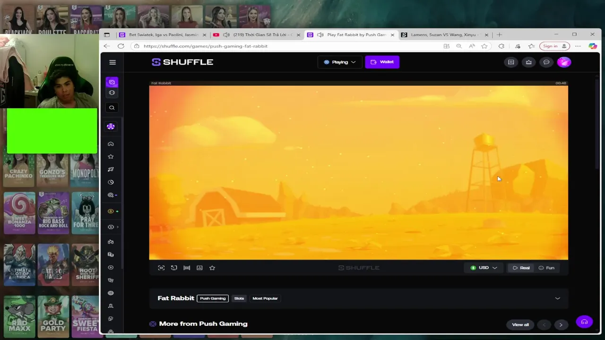Select the casino dice icon in the sidebar
The width and height of the screenshot is (605, 340).
pos(112,82)
